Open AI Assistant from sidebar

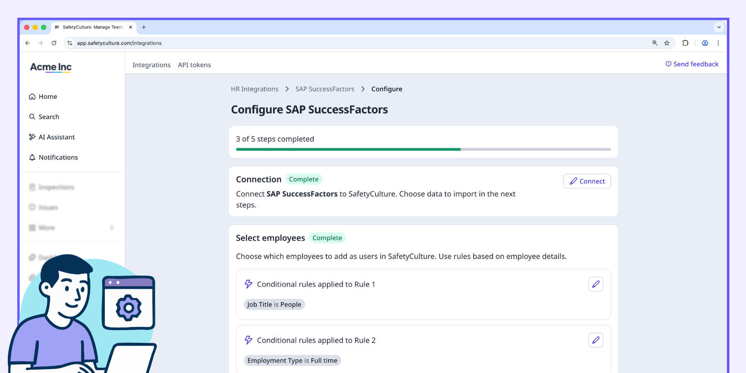coord(56,137)
